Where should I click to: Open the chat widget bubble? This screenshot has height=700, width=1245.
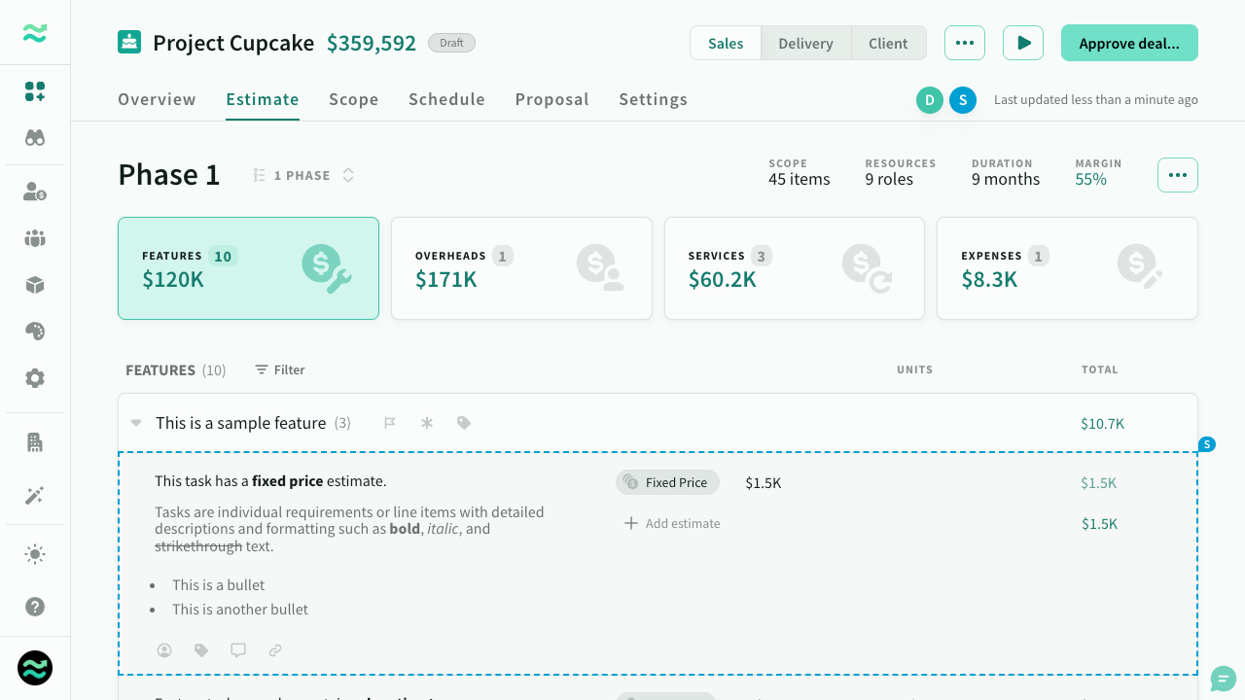1223,679
